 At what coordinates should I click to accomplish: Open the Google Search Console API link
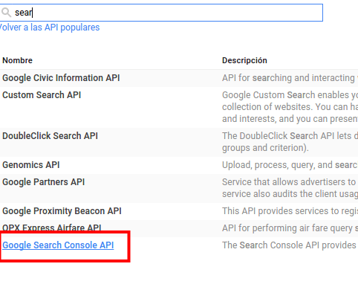(58, 245)
